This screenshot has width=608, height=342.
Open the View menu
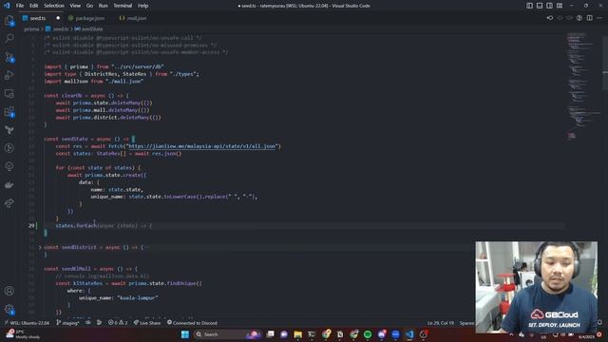pos(75,6)
